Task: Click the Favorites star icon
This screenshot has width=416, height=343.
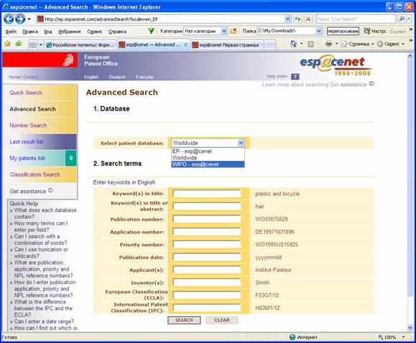Action: tap(8, 44)
